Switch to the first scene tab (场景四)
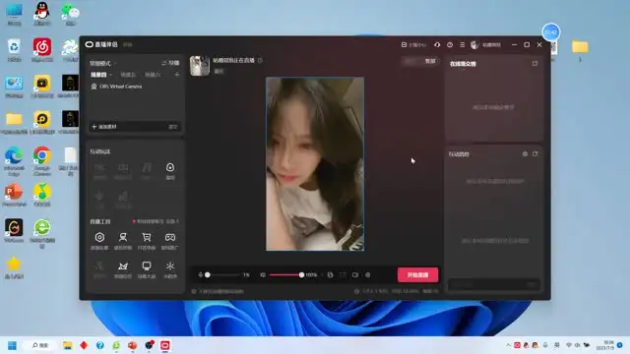The image size is (630, 354). pos(98,75)
